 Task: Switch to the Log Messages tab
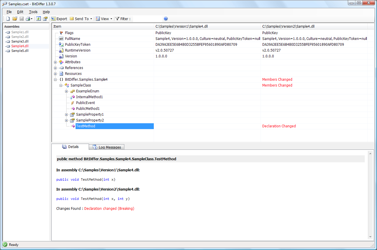tap(107, 147)
